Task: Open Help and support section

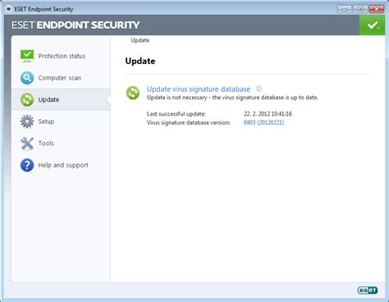Action: pyautogui.click(x=61, y=165)
